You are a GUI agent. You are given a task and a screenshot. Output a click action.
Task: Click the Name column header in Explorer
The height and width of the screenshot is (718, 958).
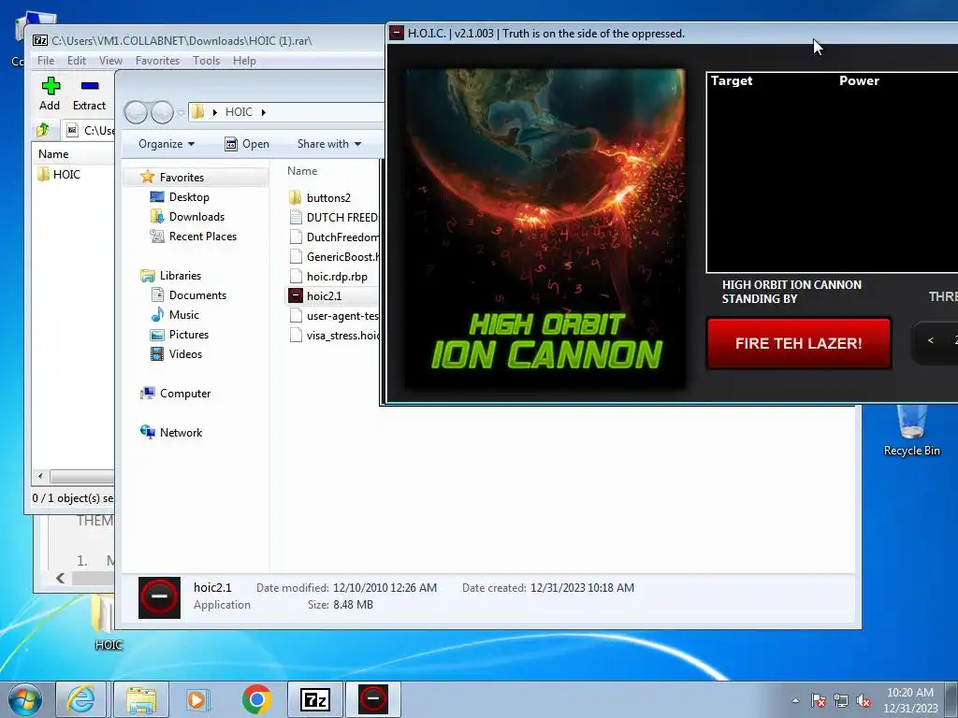302,171
